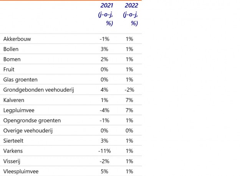
Task: Select the Legpluimvee row label
Action: tap(18, 110)
